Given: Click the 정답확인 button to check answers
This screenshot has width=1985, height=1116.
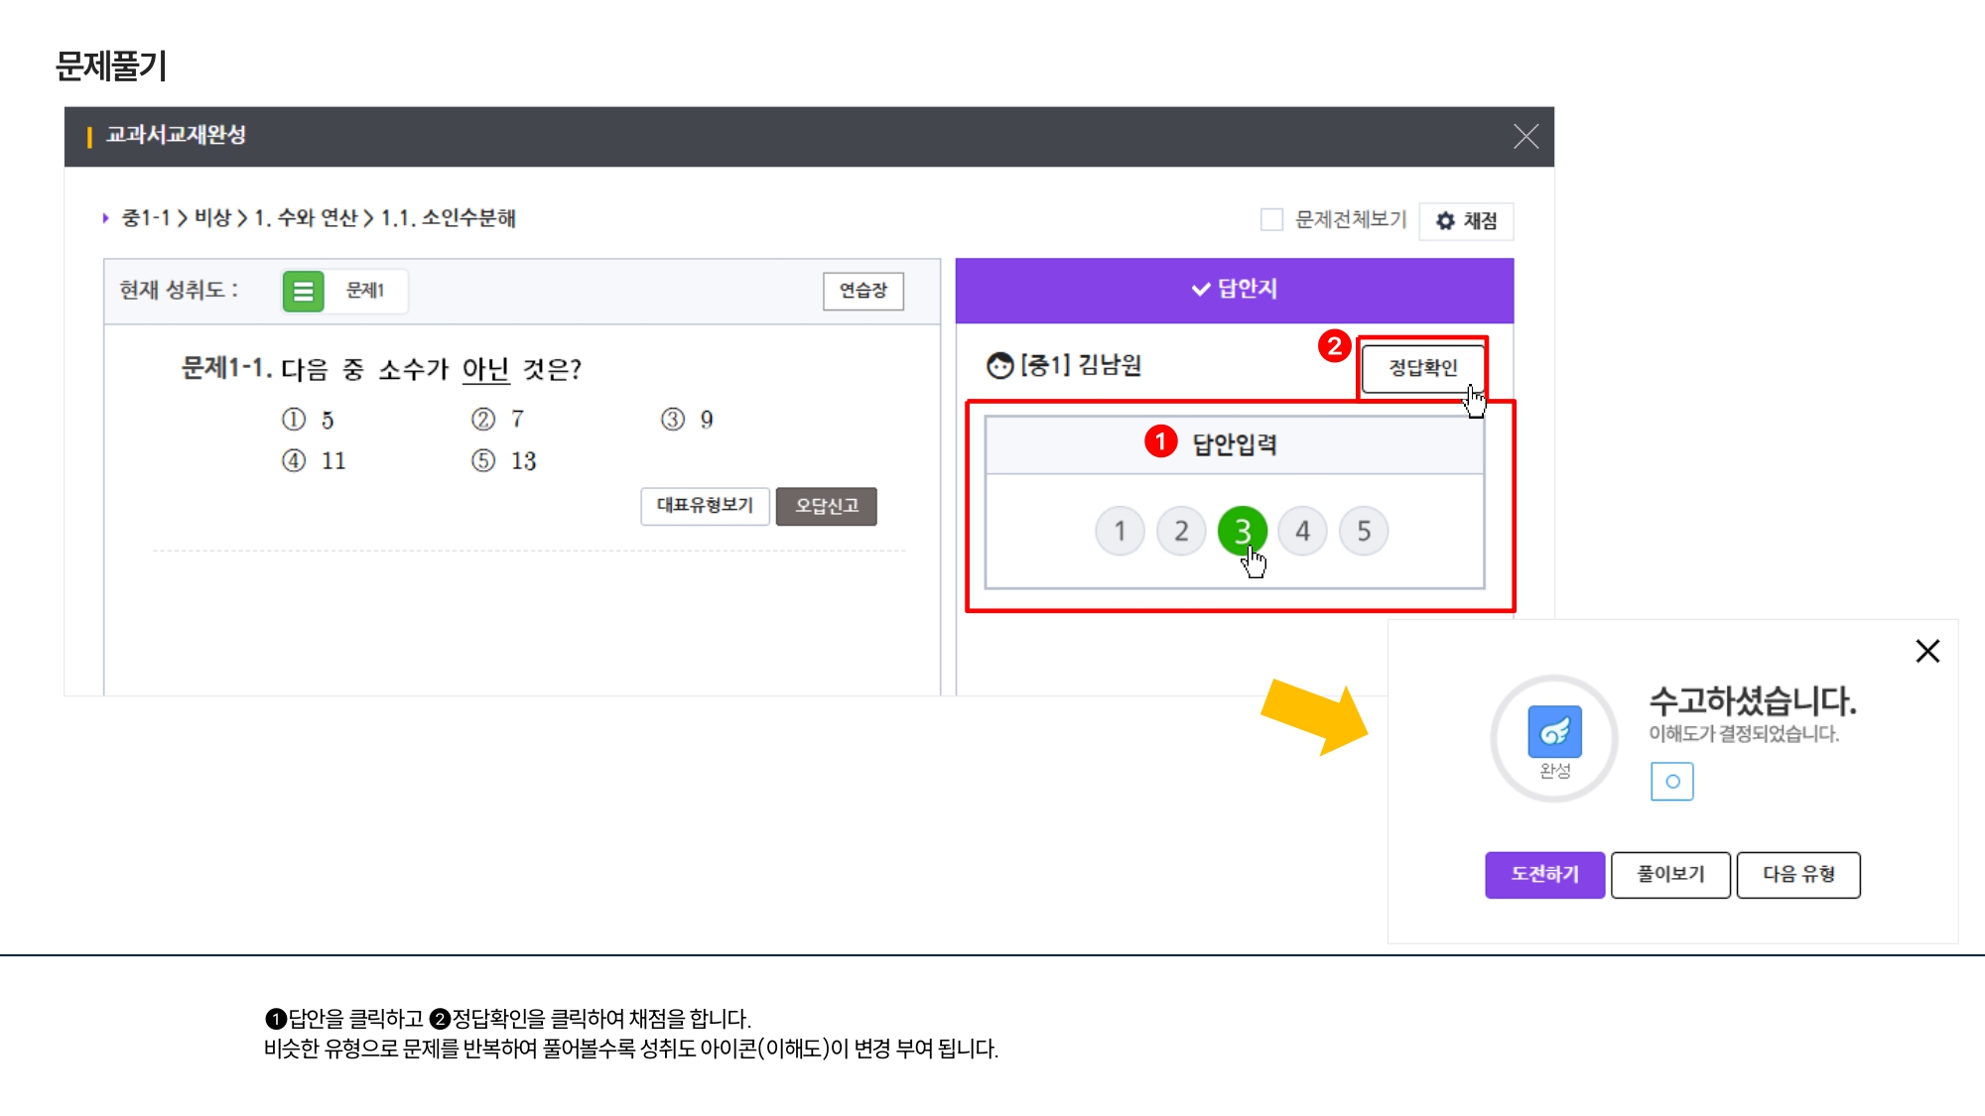Looking at the screenshot, I should click(x=1424, y=366).
